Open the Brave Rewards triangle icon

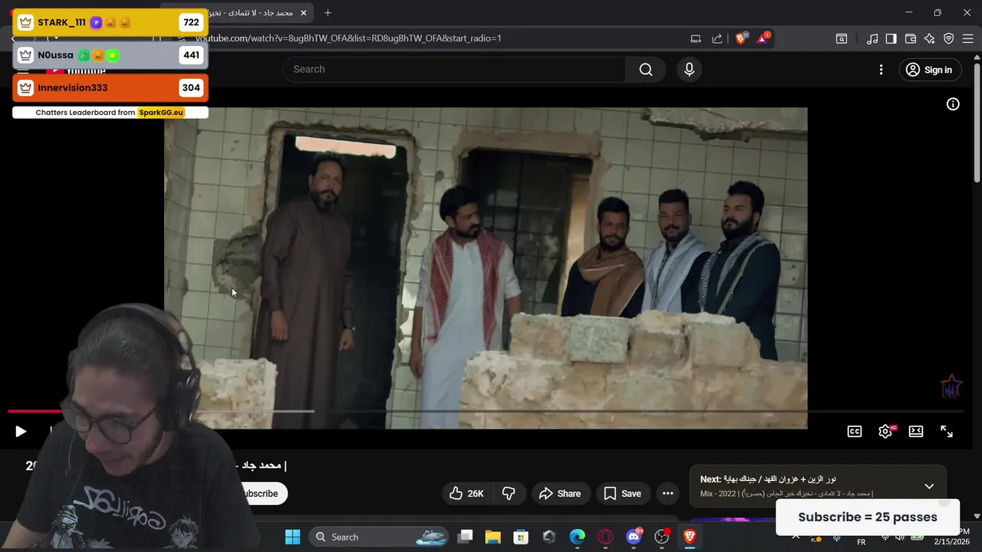(x=763, y=38)
